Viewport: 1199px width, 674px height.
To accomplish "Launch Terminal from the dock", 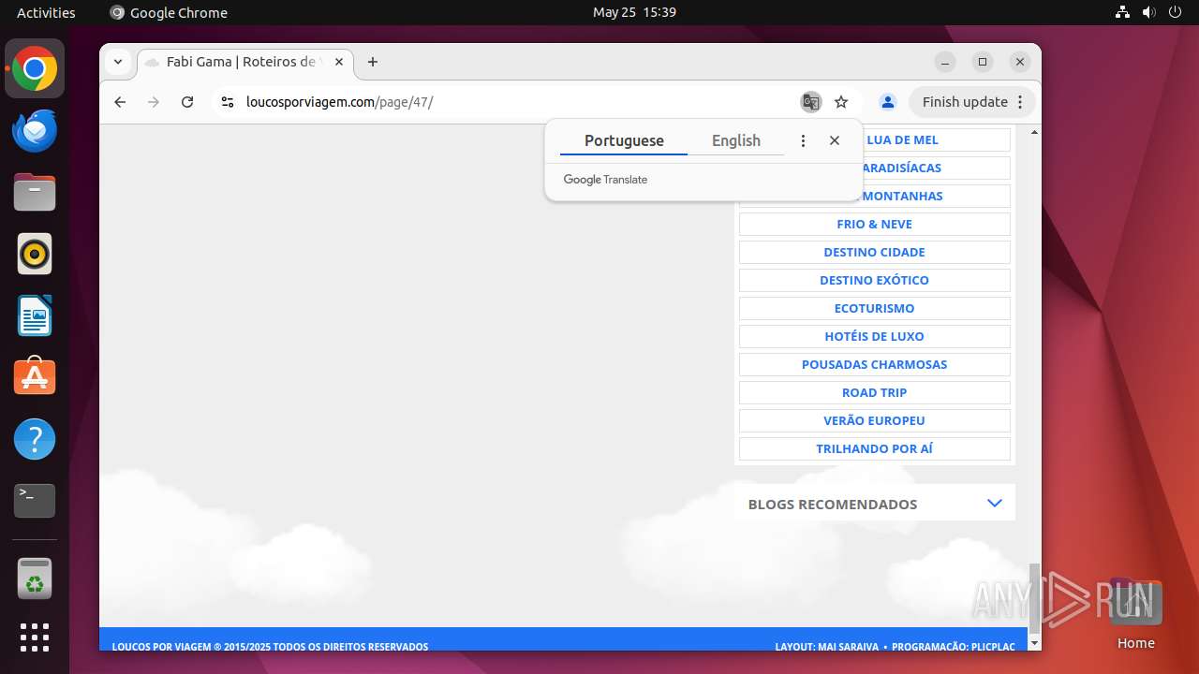I will [x=35, y=500].
